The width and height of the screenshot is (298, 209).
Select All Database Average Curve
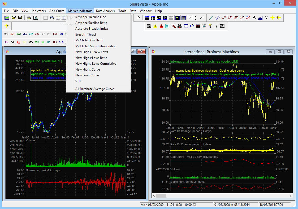coord(98,89)
